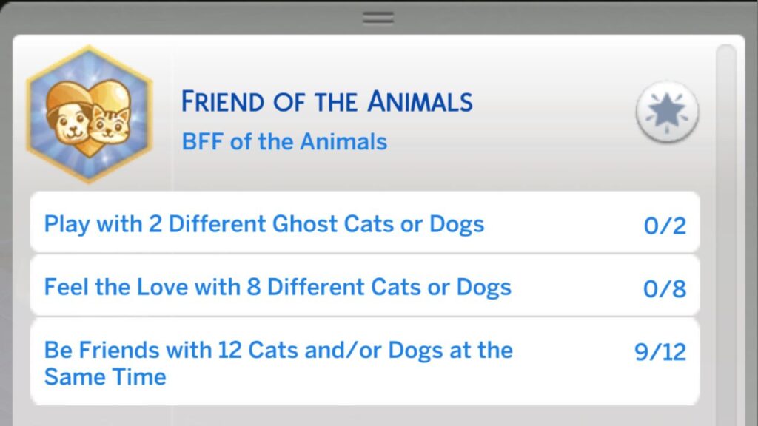This screenshot has height=426, width=758.
Task: Click the dark bar above the drag handle
Action: click(x=378, y=3)
